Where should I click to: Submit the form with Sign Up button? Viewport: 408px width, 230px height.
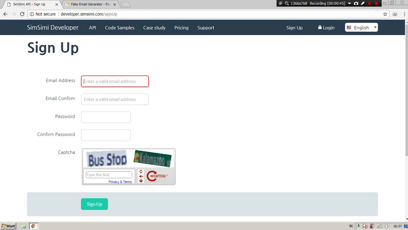[x=94, y=204]
